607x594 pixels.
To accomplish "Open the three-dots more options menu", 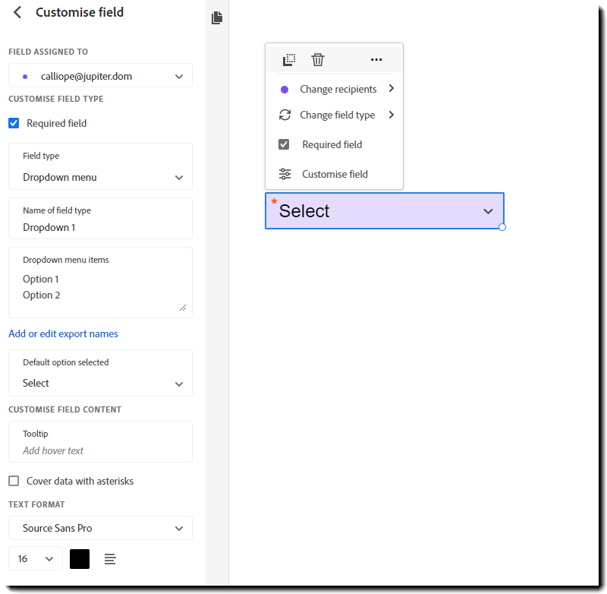I will pos(376,59).
